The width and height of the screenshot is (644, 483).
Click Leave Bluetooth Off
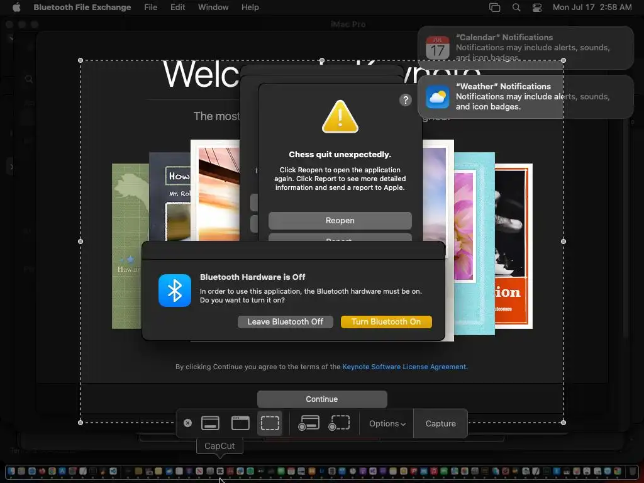click(285, 321)
